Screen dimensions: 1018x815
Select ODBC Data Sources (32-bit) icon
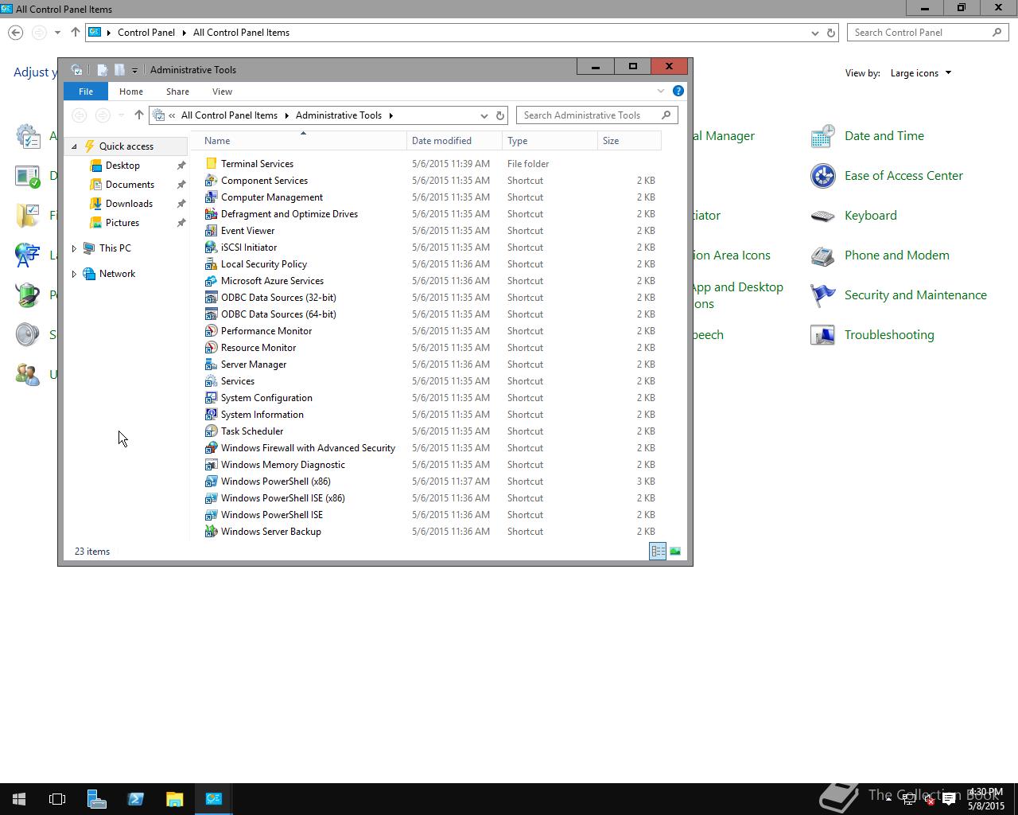211,298
